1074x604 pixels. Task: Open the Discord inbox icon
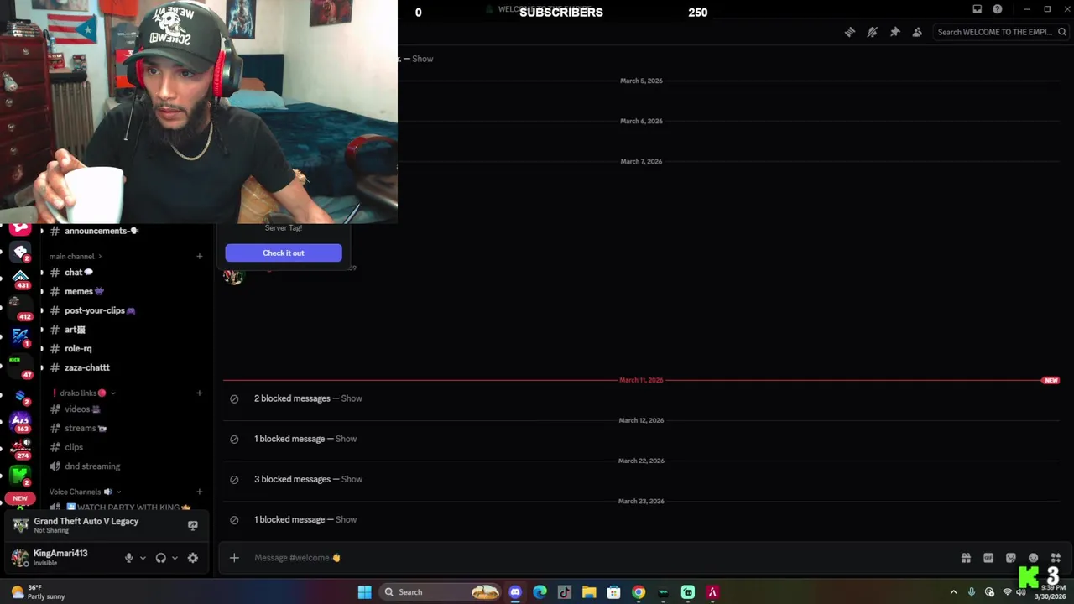coord(977,9)
